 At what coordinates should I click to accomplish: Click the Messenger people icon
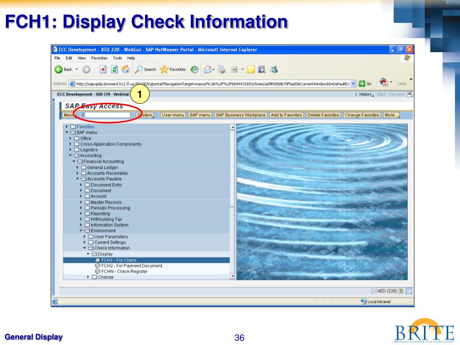274,69
